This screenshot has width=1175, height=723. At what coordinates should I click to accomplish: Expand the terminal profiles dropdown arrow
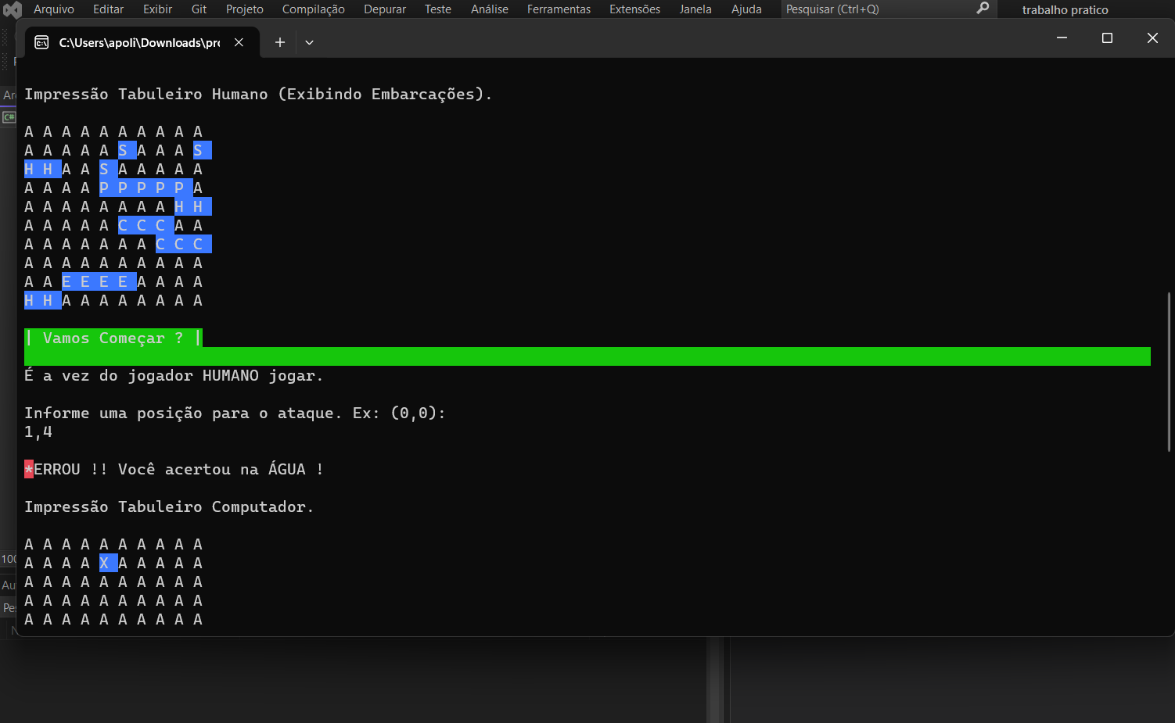(309, 42)
